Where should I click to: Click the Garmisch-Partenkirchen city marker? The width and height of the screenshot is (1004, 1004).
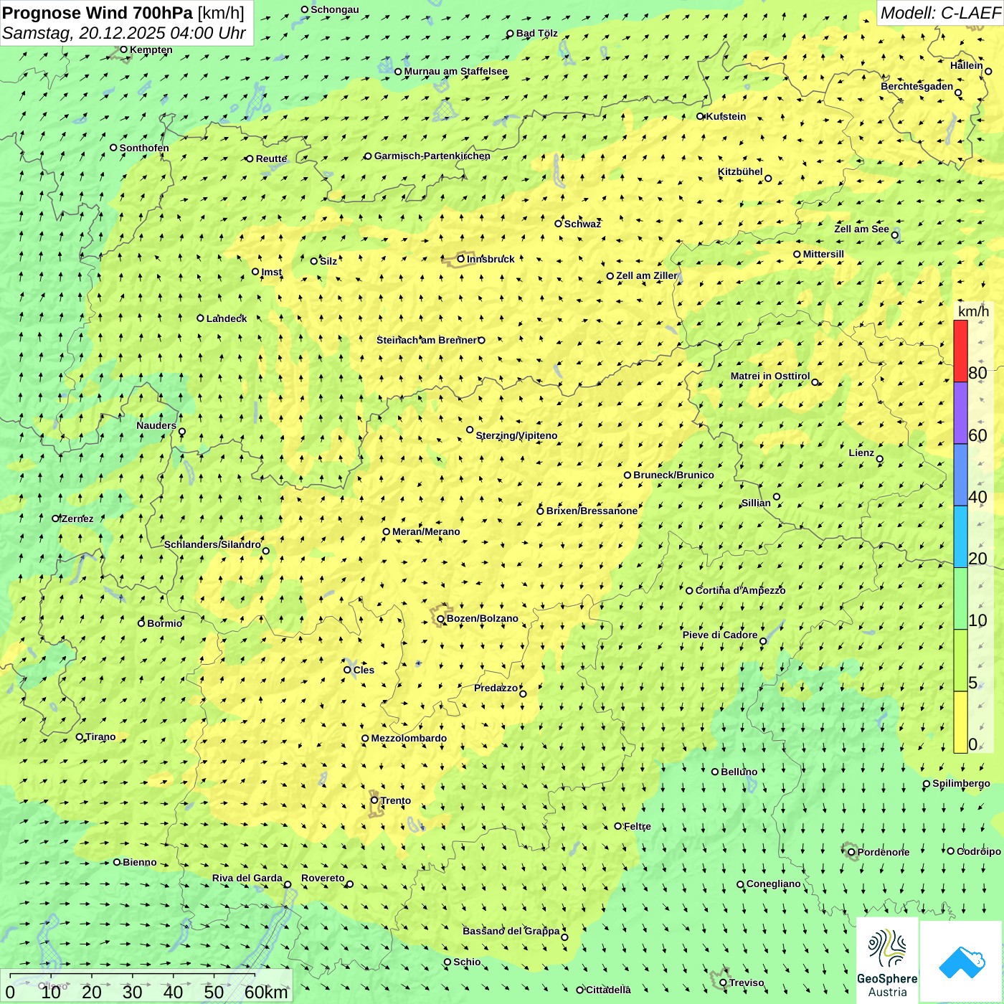[x=368, y=156]
